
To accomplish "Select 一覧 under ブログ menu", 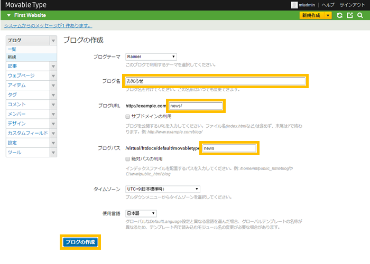I will point(12,49).
